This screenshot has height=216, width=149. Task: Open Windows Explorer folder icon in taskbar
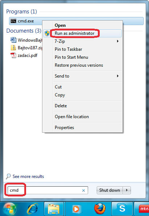point(54,209)
